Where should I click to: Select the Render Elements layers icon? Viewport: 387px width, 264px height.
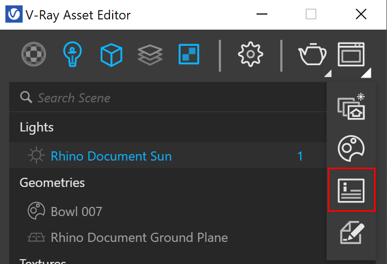[150, 55]
